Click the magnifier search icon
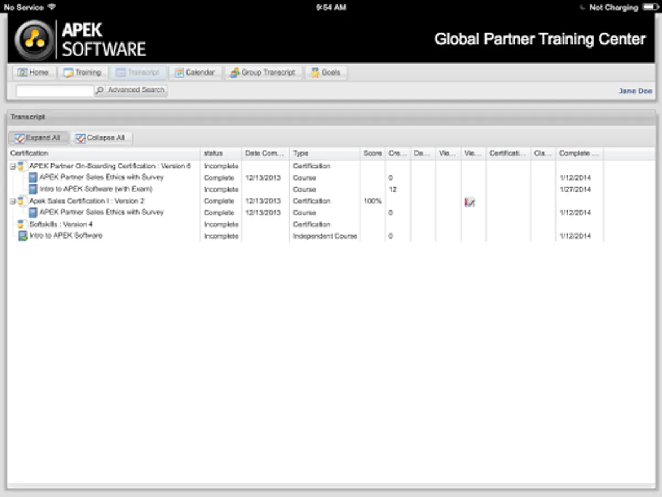This screenshot has height=497, width=662. 99,91
